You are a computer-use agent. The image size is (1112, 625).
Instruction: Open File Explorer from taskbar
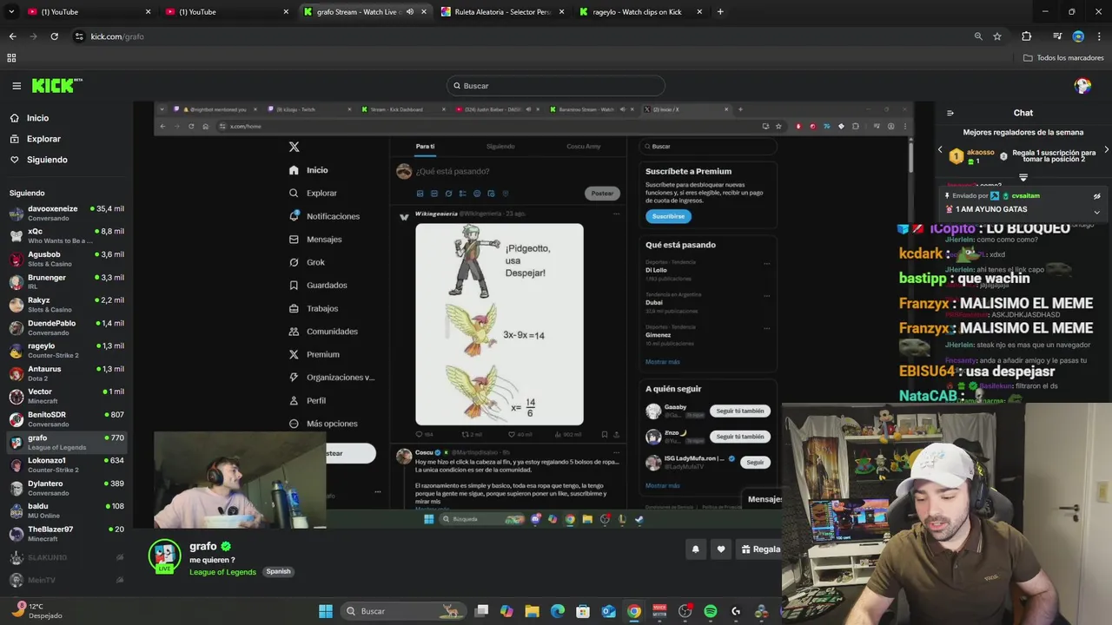click(x=533, y=611)
